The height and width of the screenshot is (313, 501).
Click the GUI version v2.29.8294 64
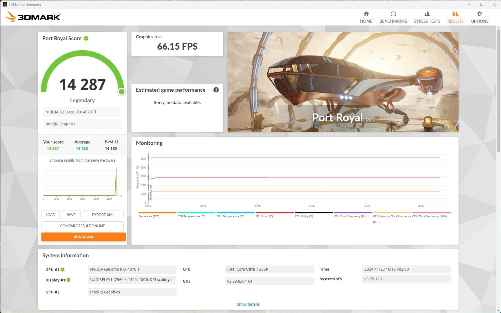point(269,281)
